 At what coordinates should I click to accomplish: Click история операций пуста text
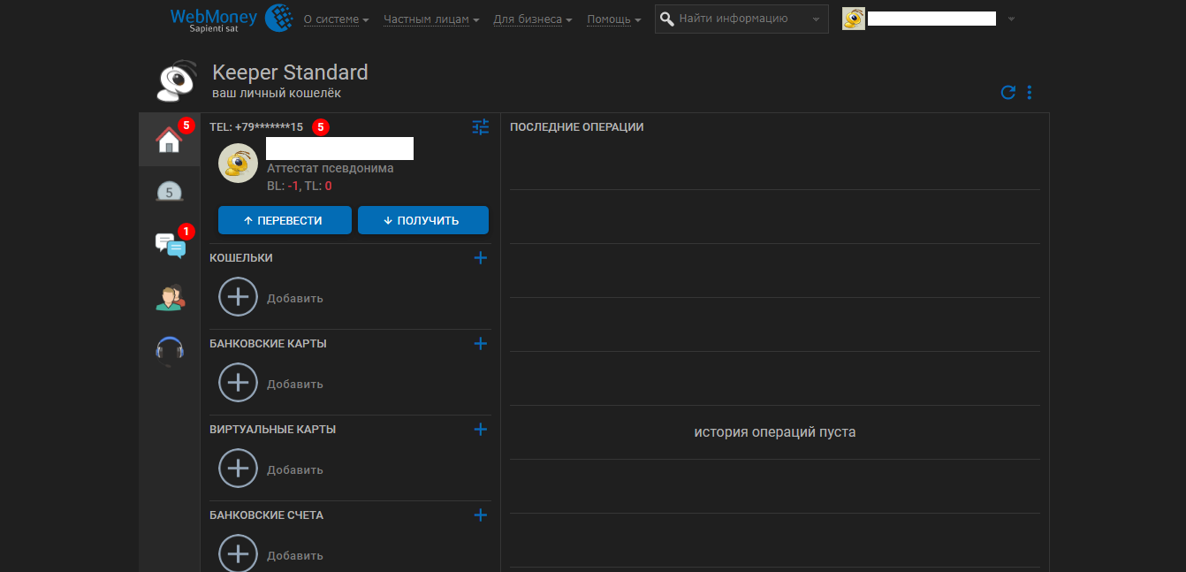click(775, 432)
